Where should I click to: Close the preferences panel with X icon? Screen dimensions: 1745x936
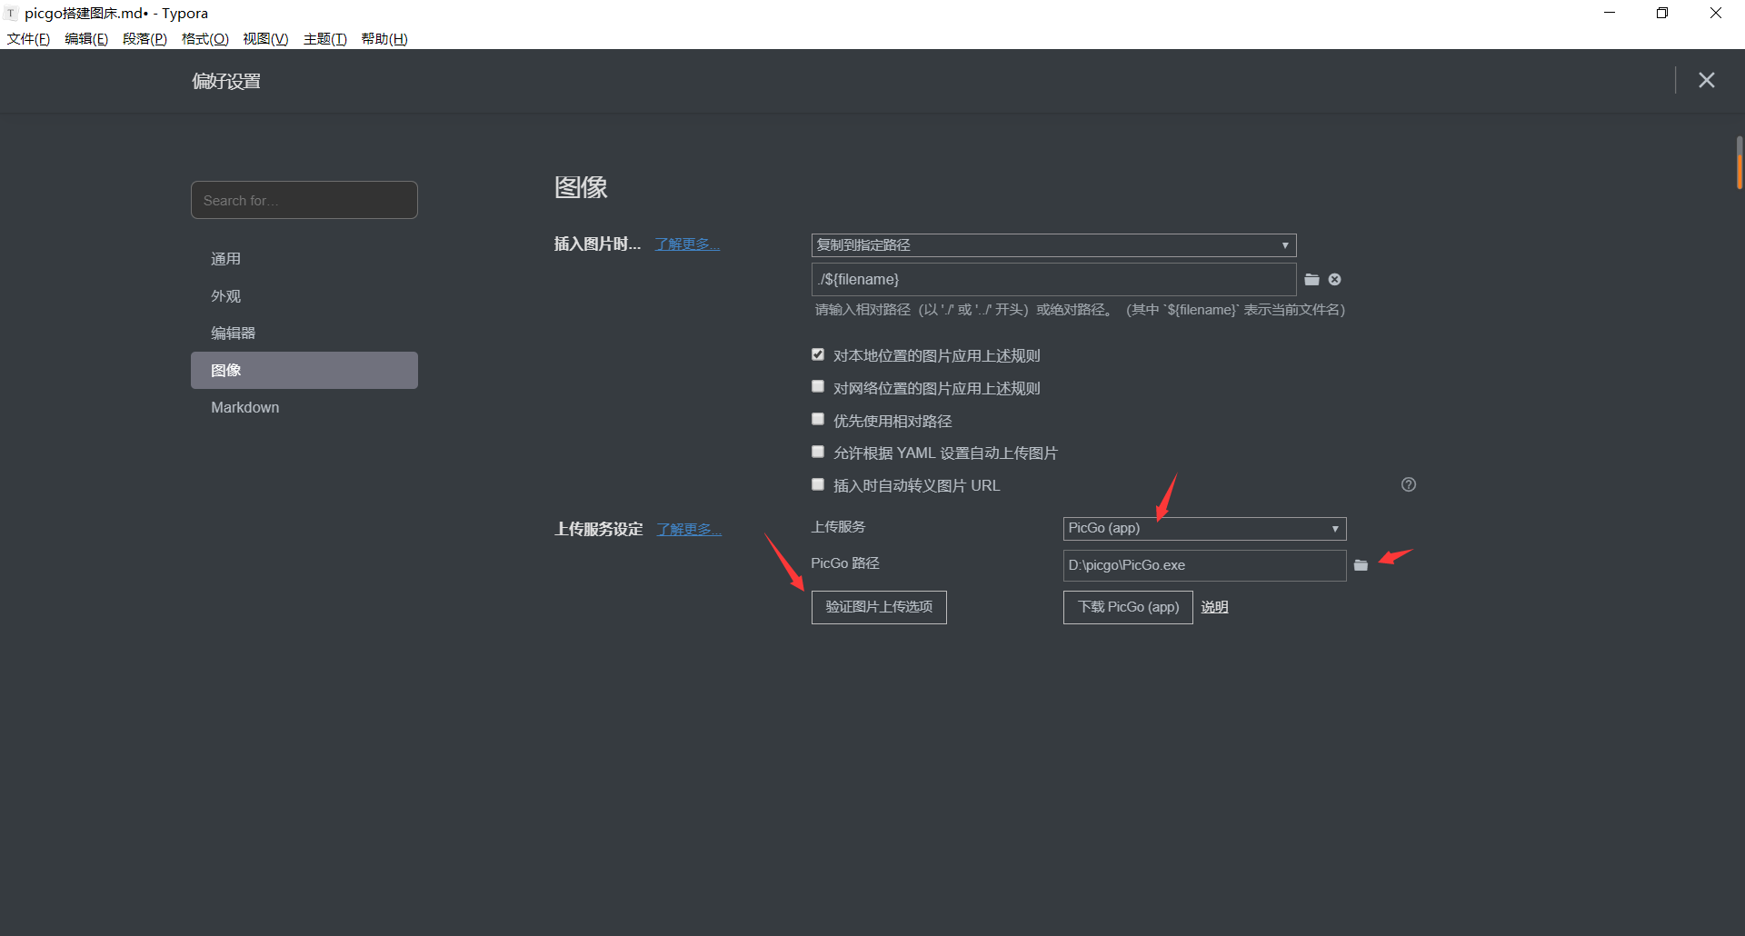(1706, 80)
